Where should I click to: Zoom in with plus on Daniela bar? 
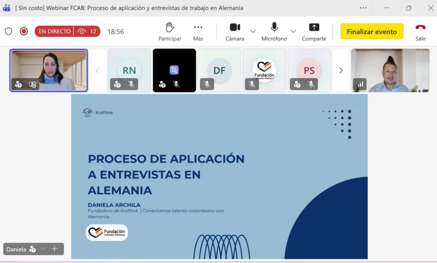55,249
